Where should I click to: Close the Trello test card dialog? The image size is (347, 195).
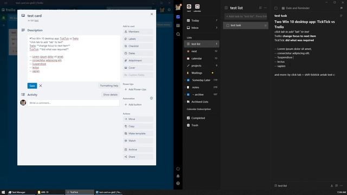[152, 14]
